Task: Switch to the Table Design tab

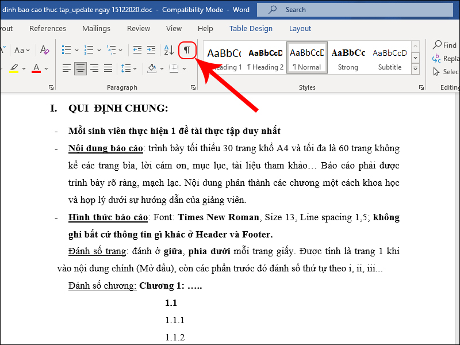Action: click(251, 28)
